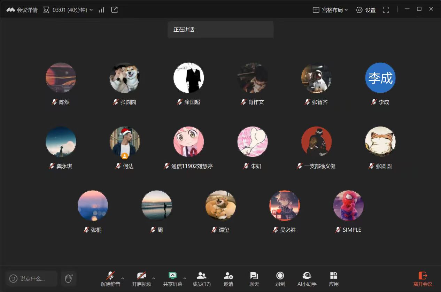Toggle 开启视频 to turn on camera
Image resolution: width=441 pixels, height=292 pixels.
141,279
